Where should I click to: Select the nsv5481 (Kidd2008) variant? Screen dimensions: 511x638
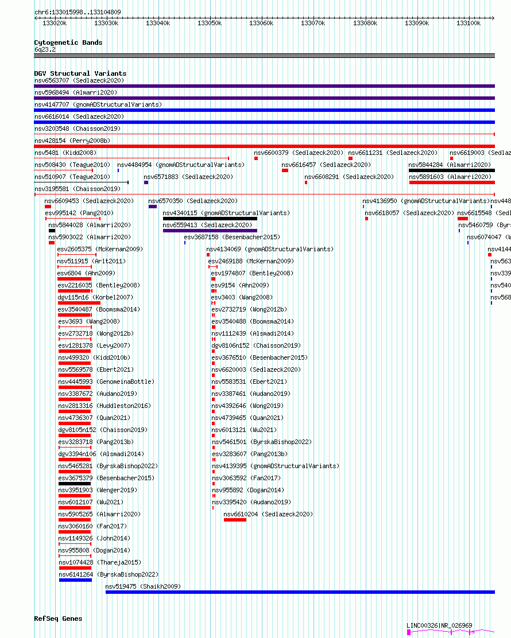pyautogui.click(x=65, y=153)
